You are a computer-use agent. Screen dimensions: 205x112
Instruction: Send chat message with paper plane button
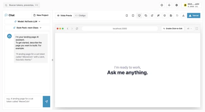point(46,101)
